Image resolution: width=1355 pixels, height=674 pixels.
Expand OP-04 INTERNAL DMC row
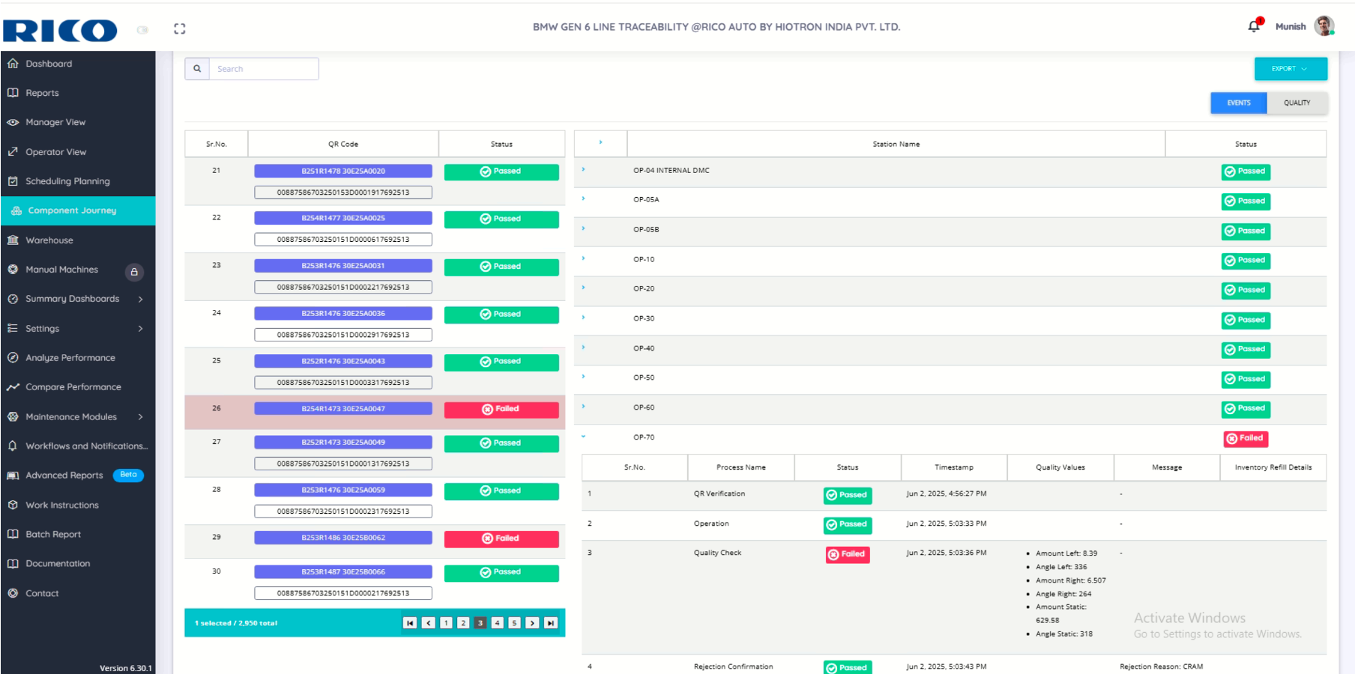(583, 170)
